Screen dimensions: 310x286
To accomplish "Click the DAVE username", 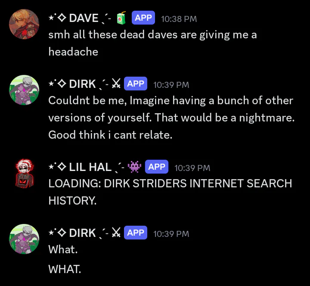I will (84, 18).
